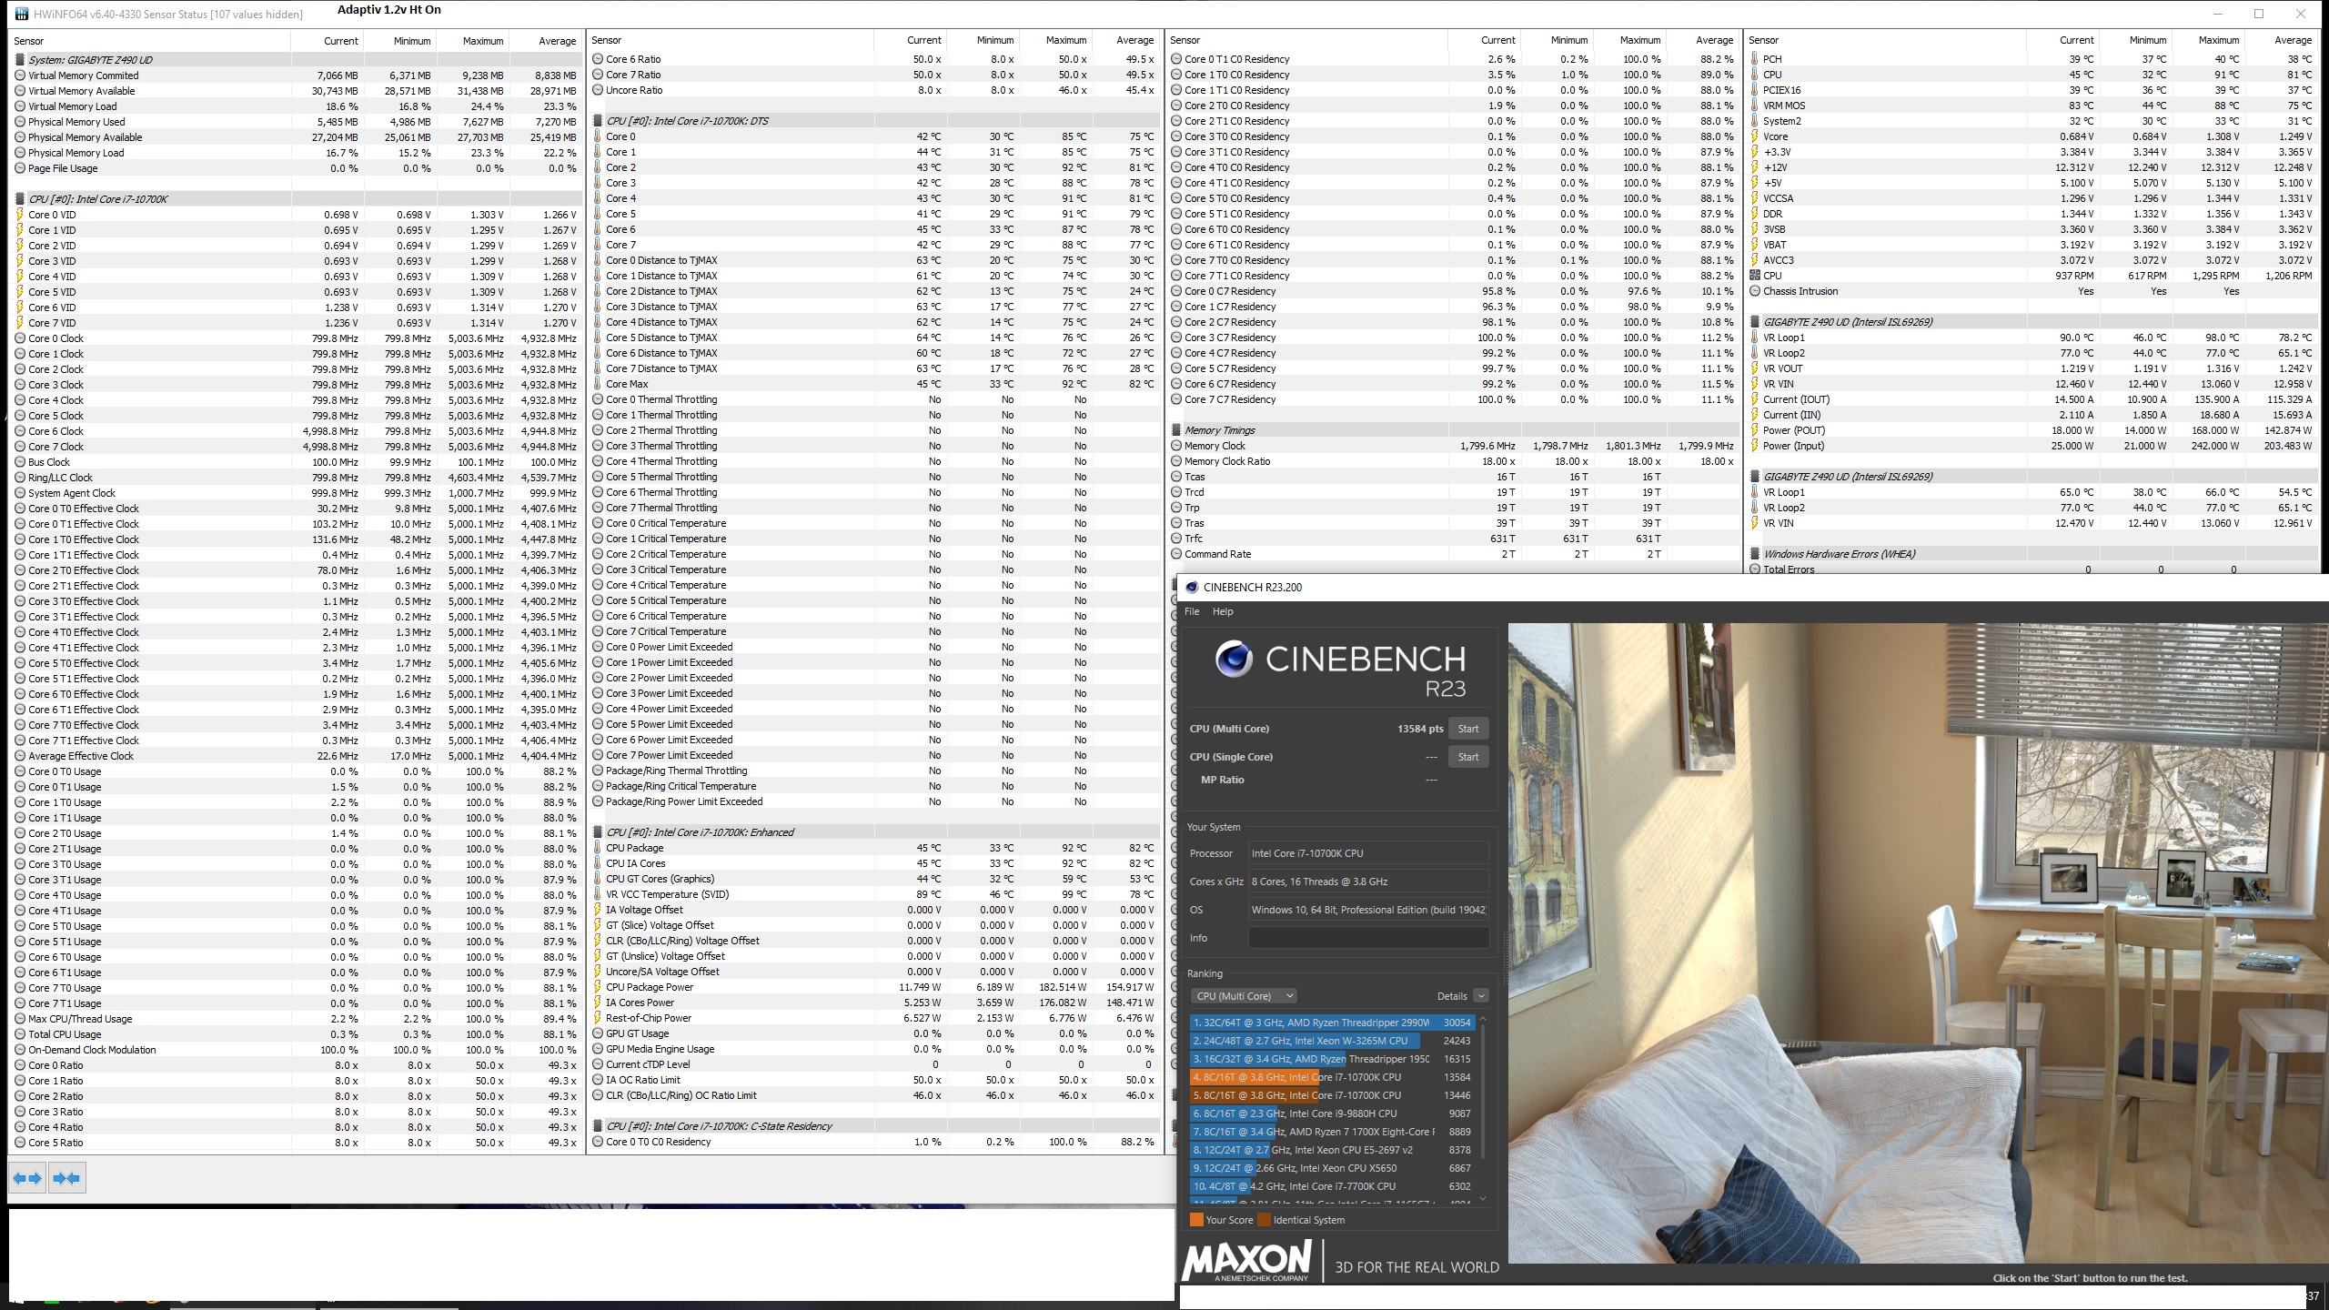Select the Ring/LLC Clock row

[x=297, y=478]
